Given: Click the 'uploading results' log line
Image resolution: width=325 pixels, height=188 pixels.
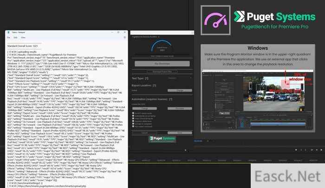Looking at the screenshot, I should (22, 52).
